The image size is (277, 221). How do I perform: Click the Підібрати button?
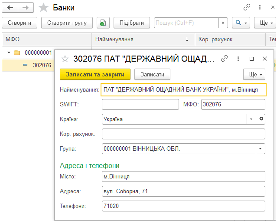pyautogui.click(x=132, y=23)
